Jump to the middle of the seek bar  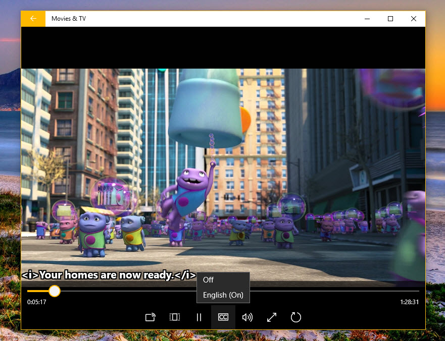223,291
